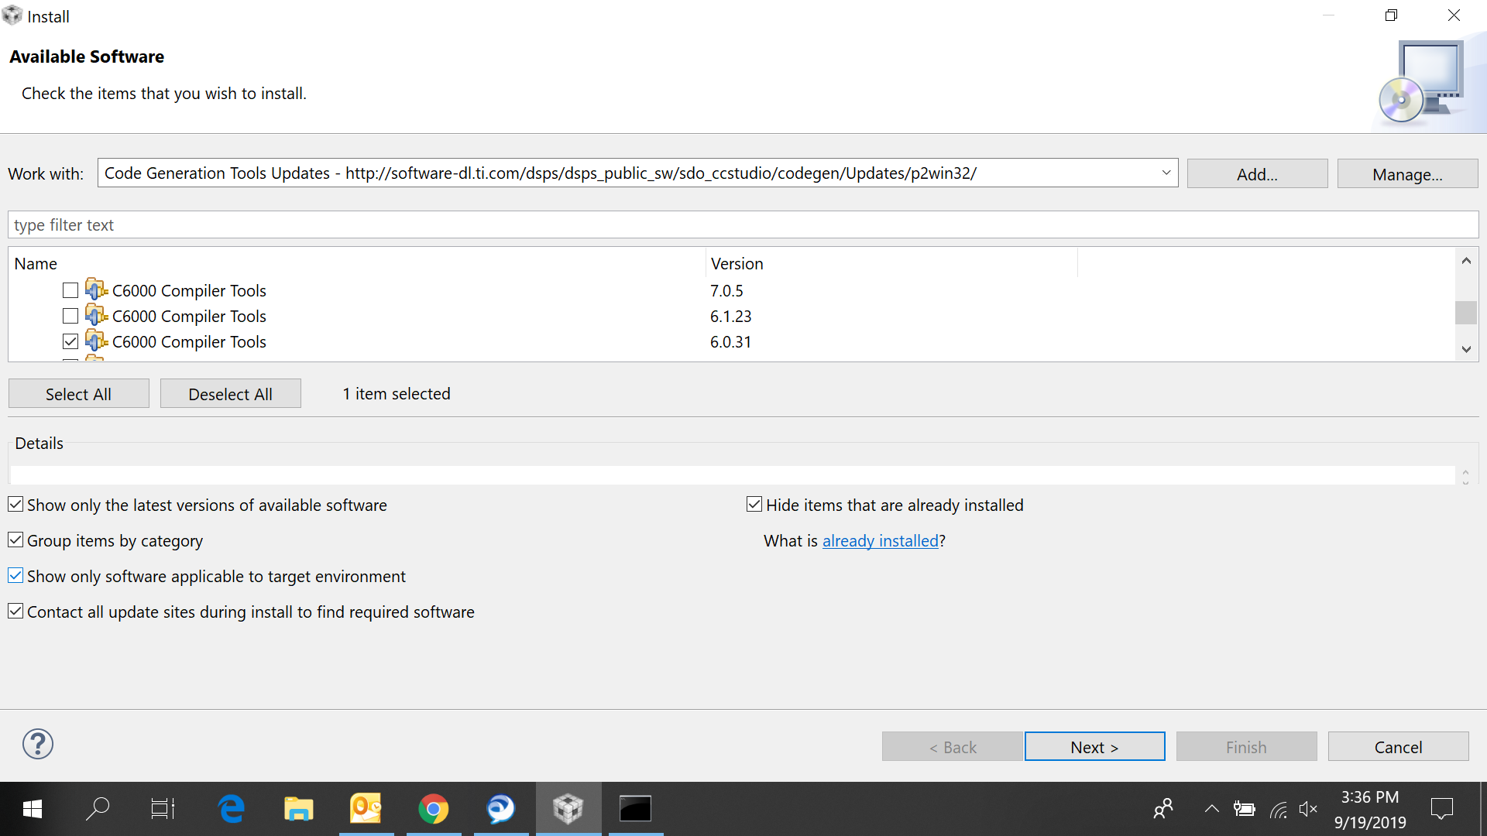
Task: Open the Work with site dropdown
Action: pyautogui.click(x=1166, y=173)
